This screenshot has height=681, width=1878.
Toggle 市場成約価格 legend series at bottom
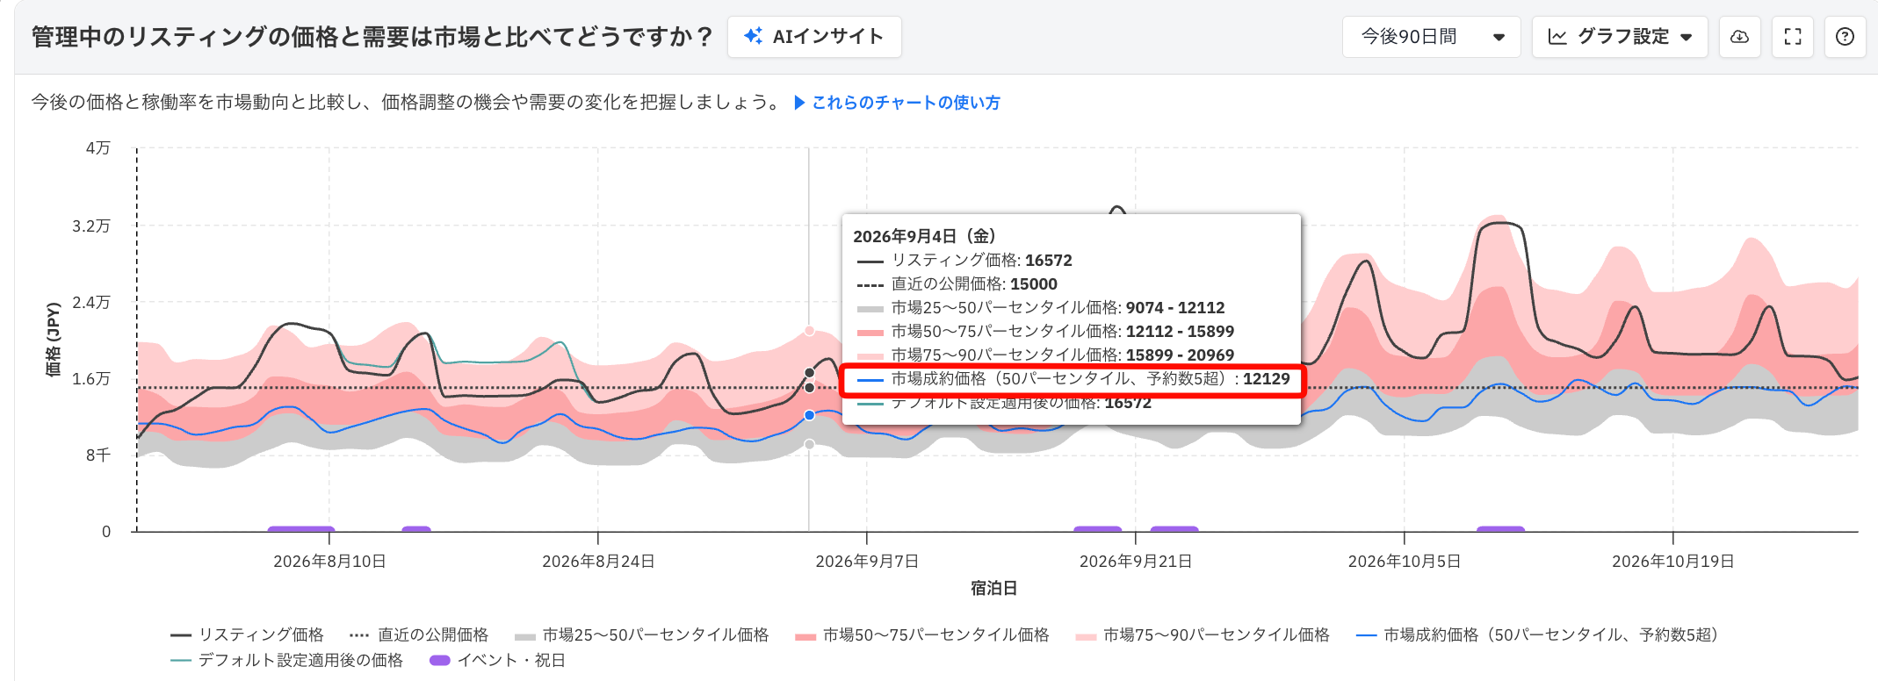(x=1538, y=634)
